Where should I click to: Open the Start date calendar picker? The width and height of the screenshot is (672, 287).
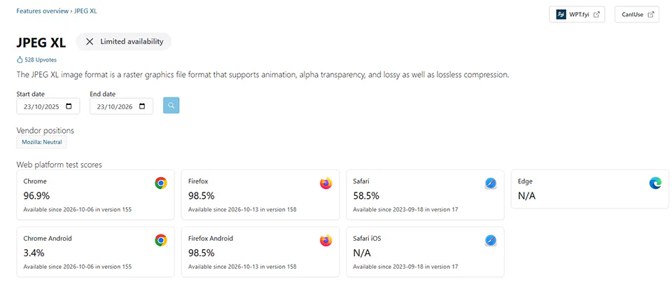pyautogui.click(x=69, y=106)
